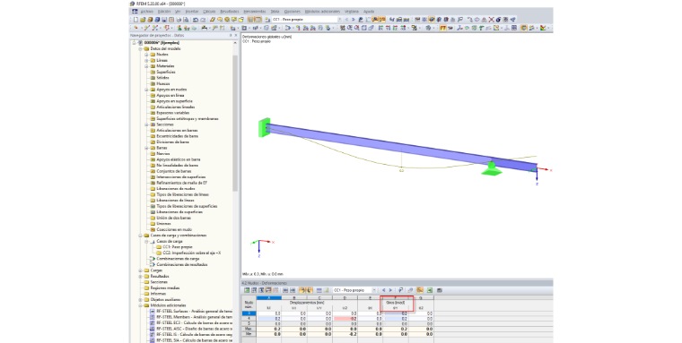Expand the Nudos tree node
The image size is (682, 343).
146,55
